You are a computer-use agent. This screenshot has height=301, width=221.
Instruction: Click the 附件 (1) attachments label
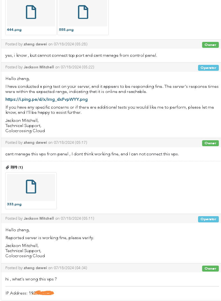pos(17,168)
